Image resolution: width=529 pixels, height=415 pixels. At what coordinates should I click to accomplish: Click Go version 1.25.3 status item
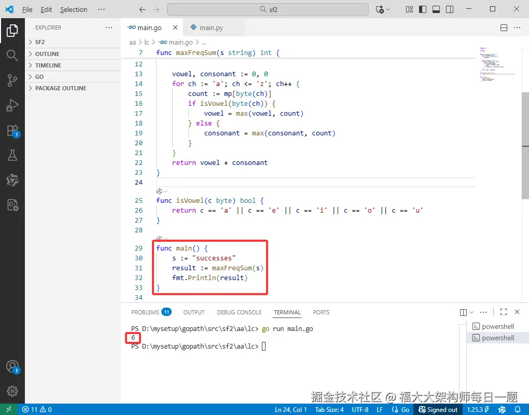coord(478,409)
